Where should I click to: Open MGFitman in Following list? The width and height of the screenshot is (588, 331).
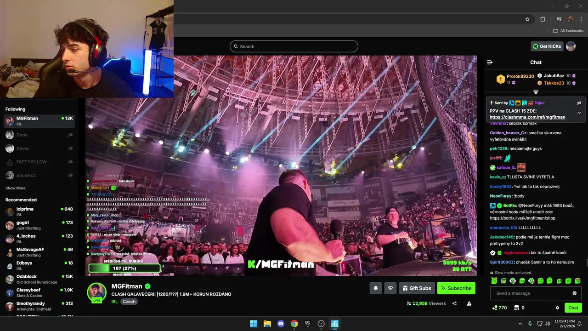(x=39, y=121)
